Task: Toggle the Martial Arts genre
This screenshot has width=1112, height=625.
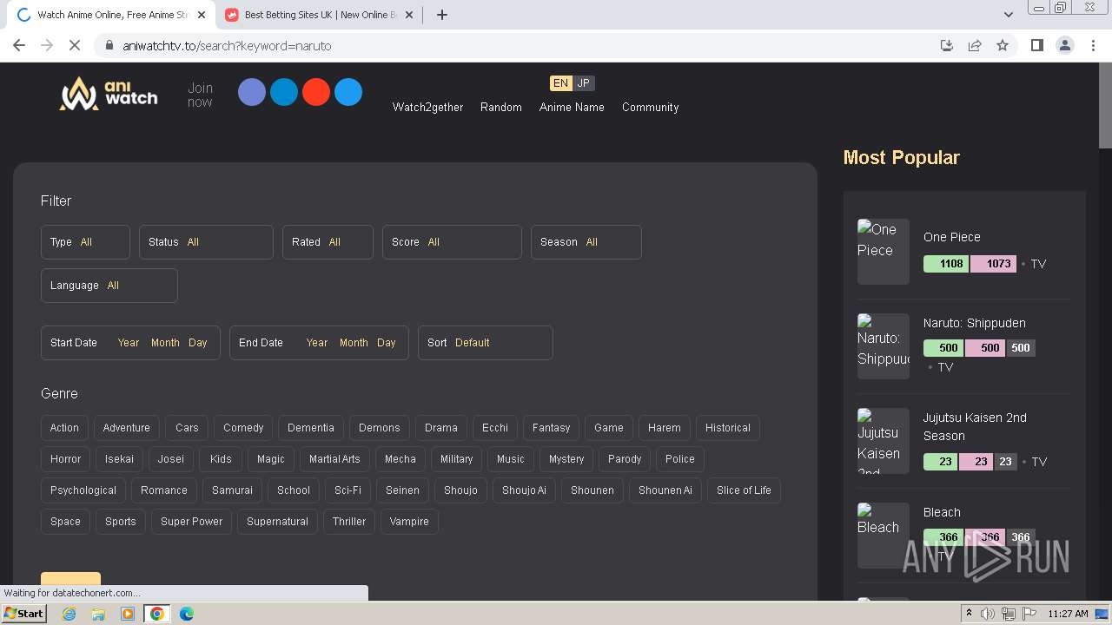Action: coord(334,459)
